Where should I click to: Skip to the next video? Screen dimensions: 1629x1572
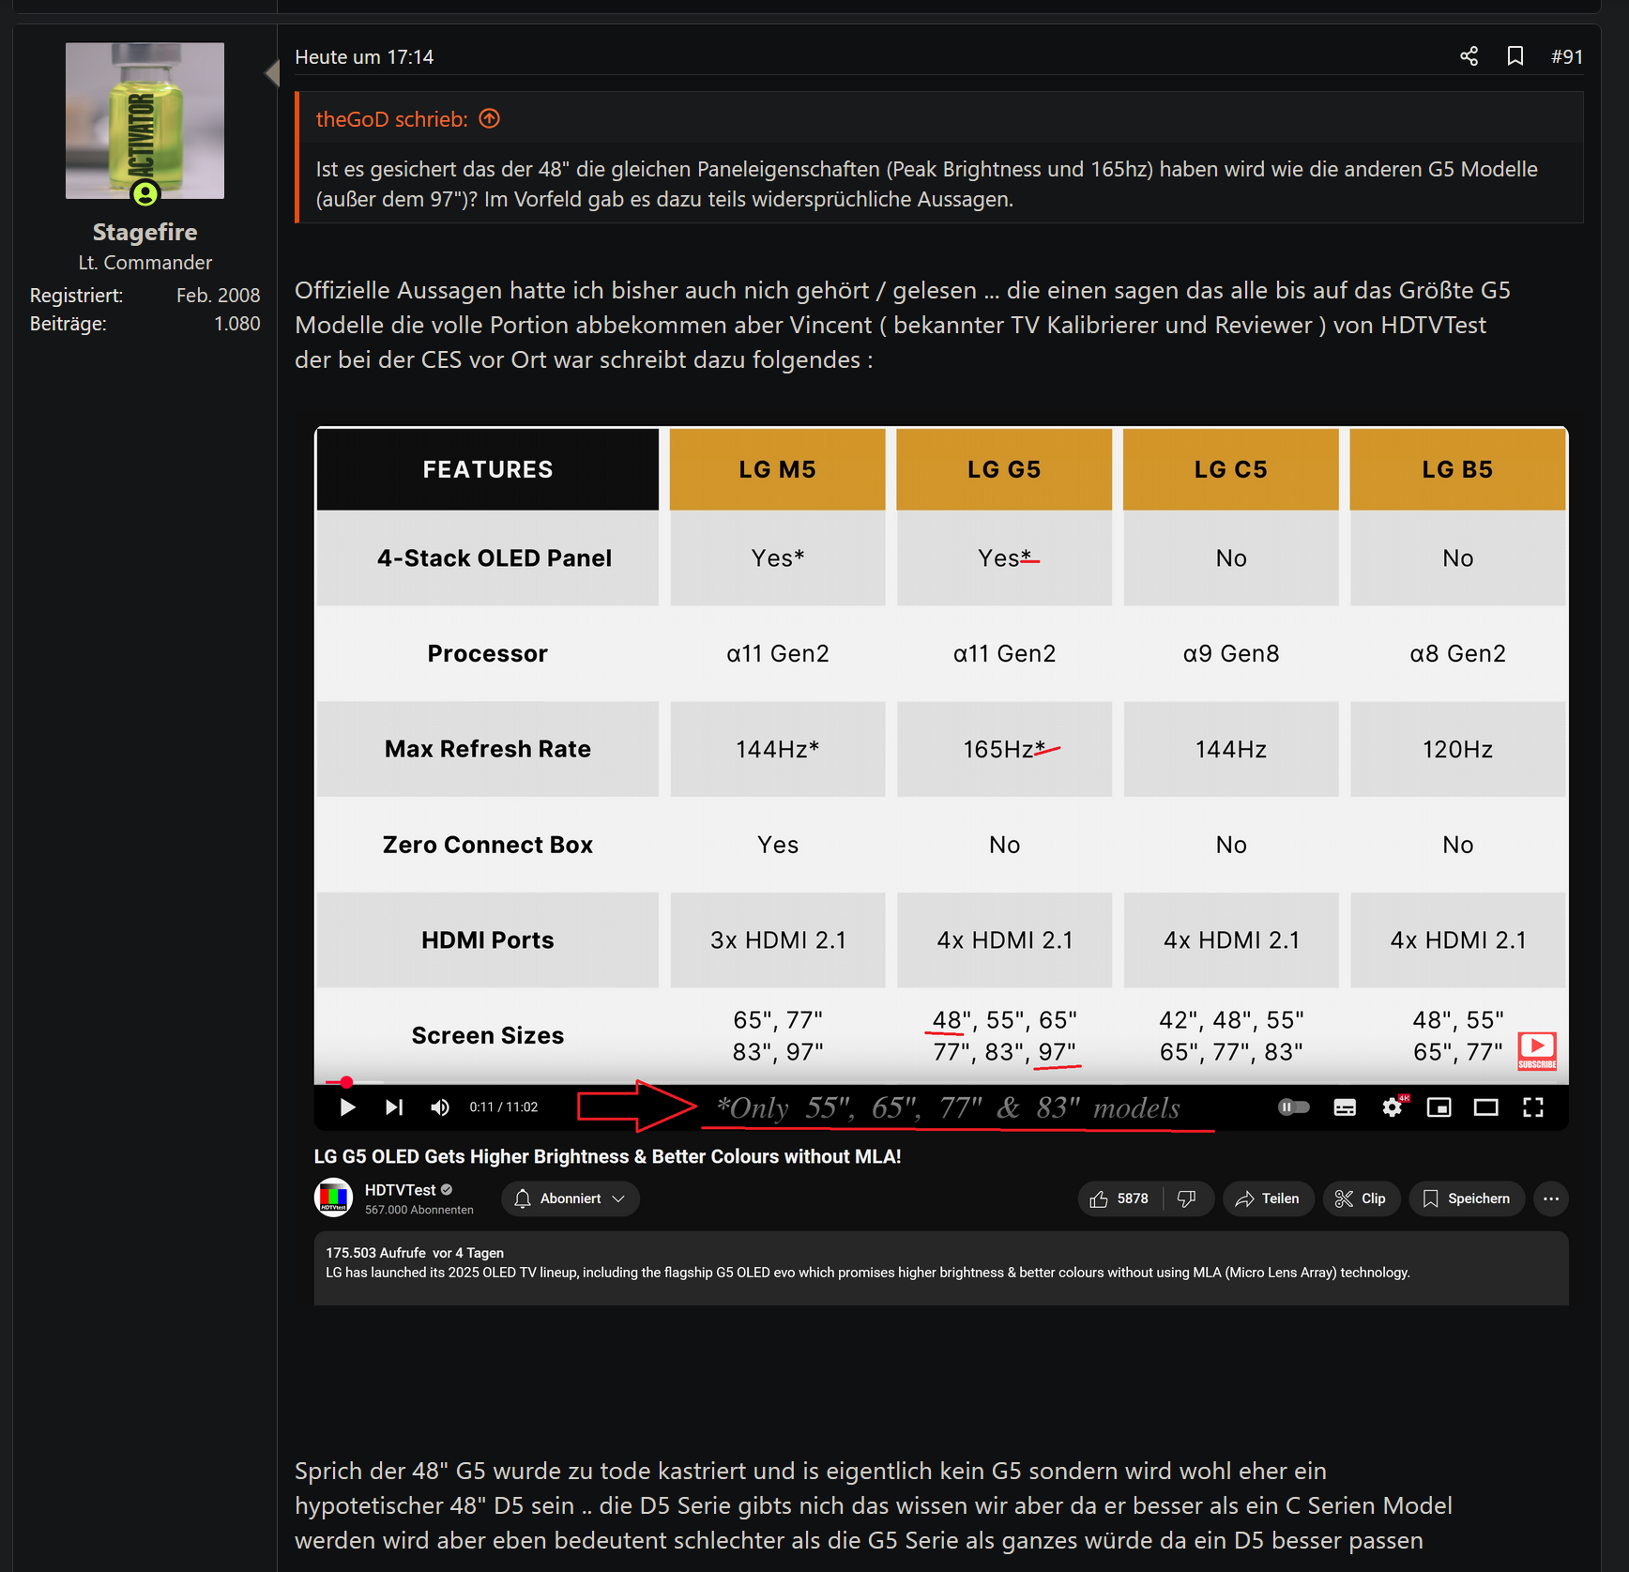(393, 1107)
